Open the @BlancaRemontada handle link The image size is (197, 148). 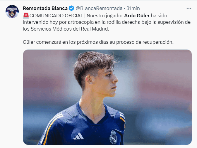point(99,8)
